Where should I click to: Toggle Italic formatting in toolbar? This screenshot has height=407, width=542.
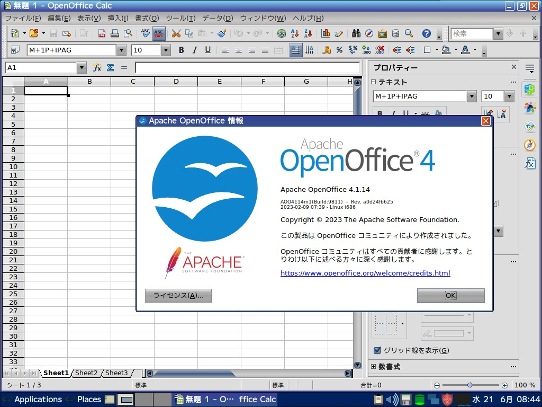(195, 50)
